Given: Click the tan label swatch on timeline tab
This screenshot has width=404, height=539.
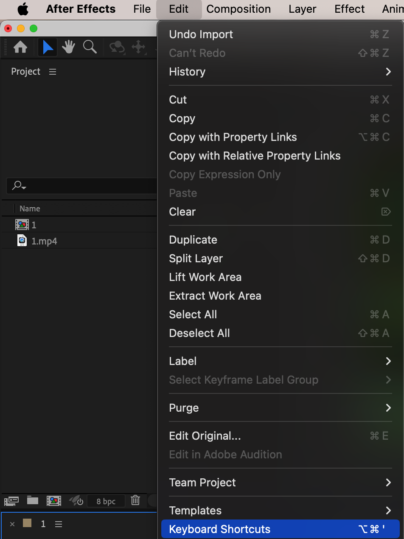Looking at the screenshot, I should 27,524.
